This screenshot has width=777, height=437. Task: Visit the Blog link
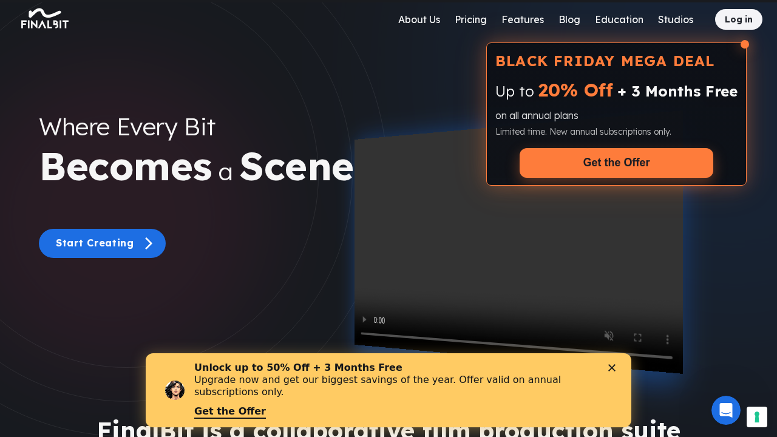pos(569,19)
